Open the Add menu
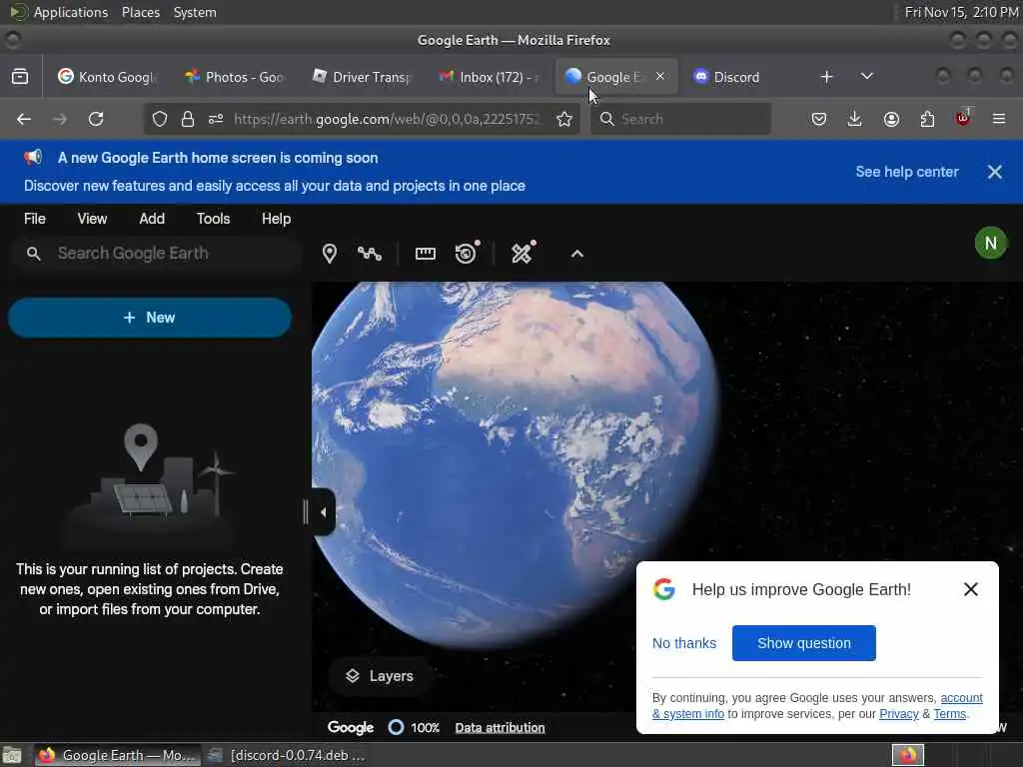The height and width of the screenshot is (767, 1023). coord(152,219)
